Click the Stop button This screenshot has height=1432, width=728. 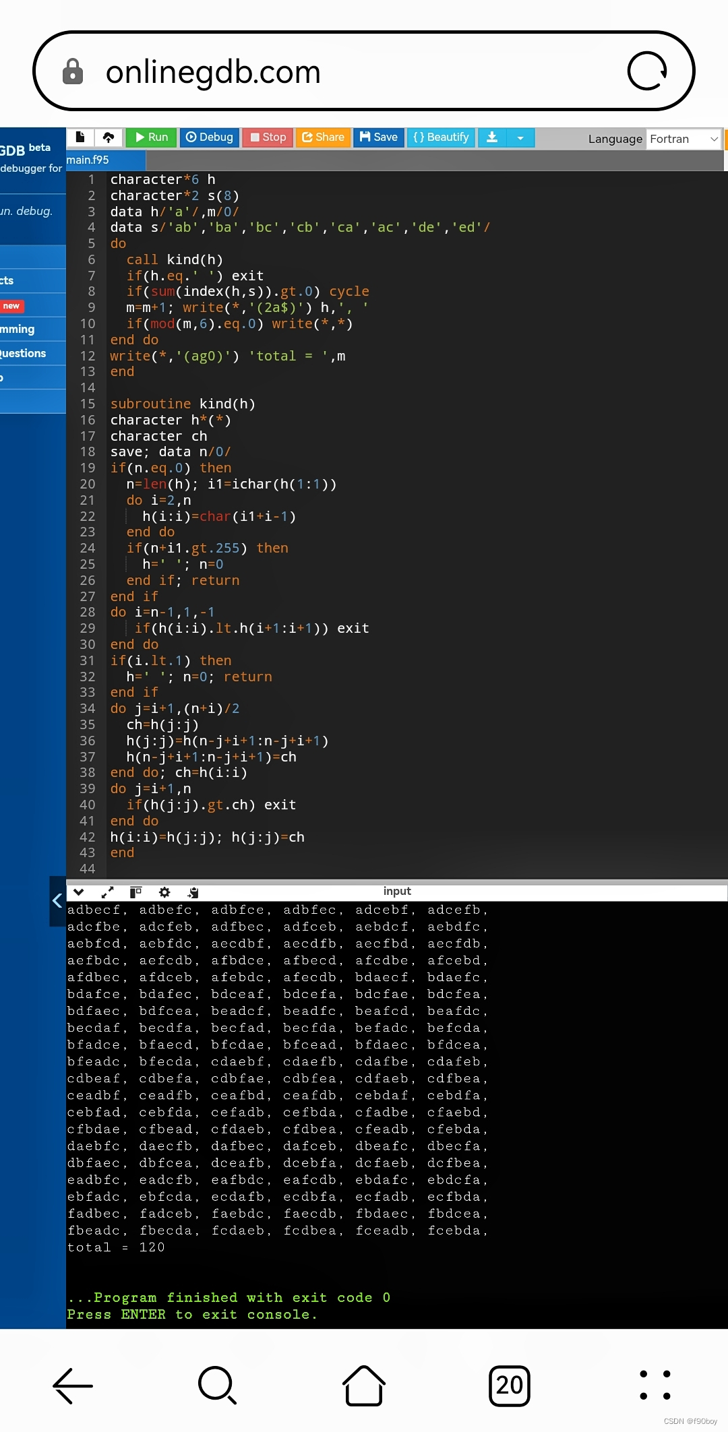tap(268, 137)
